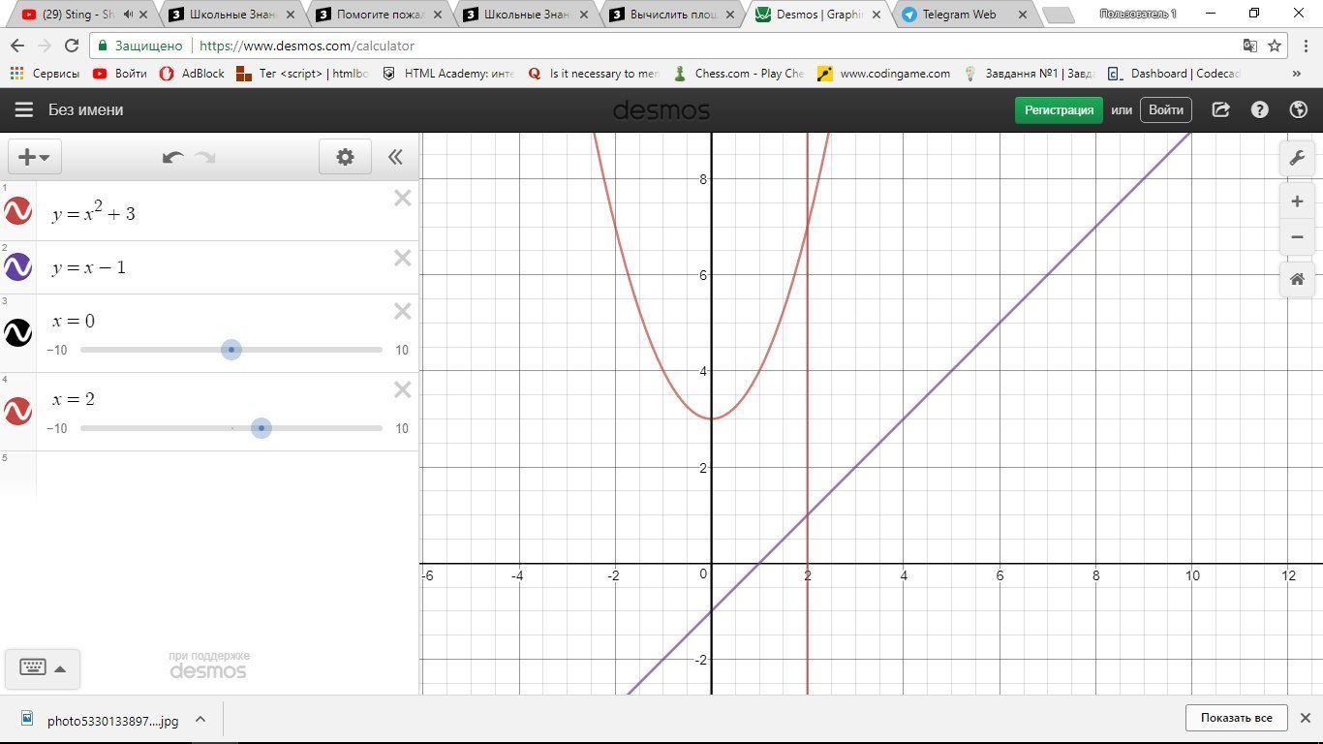Open the Dashboard Codecademy bookmark

click(x=1174, y=74)
